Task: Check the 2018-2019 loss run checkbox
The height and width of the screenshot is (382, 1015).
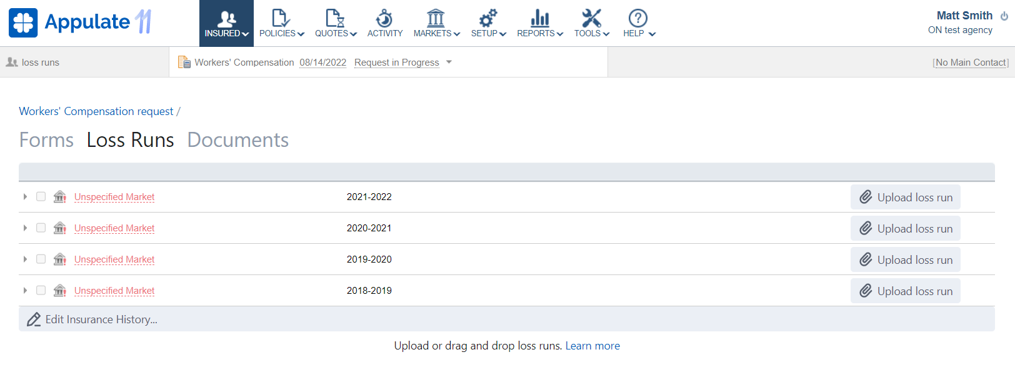Action: 41,290
